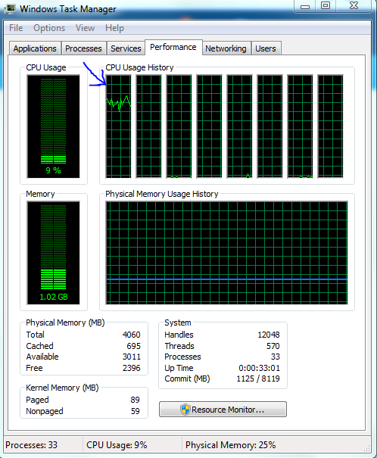Click the window resize grip in status bar

(x=366, y=448)
